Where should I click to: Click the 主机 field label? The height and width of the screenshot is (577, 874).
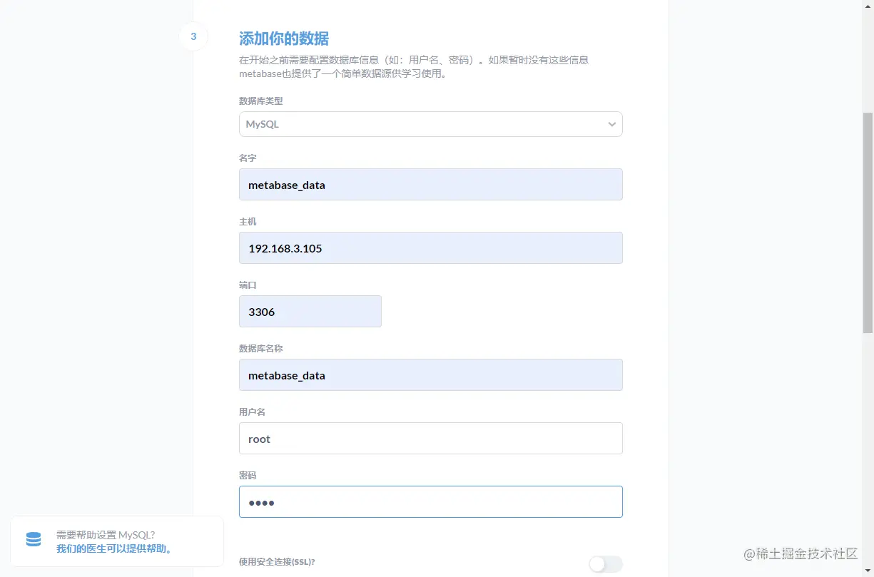point(248,222)
